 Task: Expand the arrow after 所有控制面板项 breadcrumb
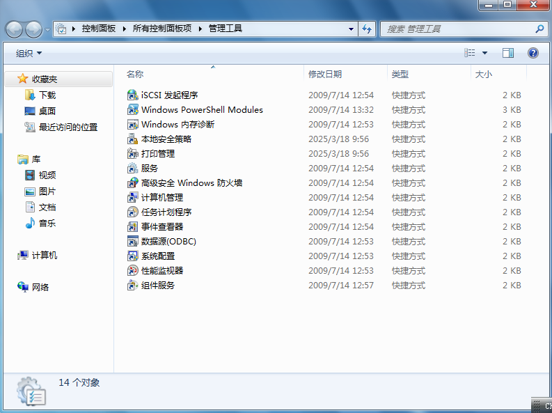coord(200,29)
